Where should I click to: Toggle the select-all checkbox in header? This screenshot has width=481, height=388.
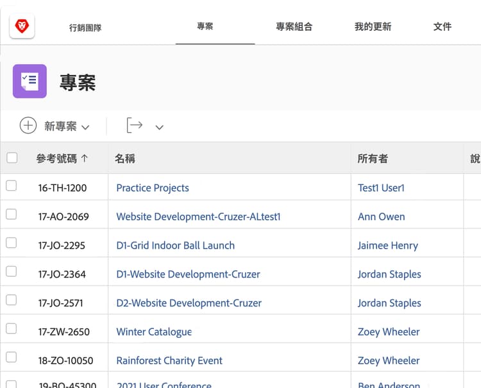[x=12, y=158]
